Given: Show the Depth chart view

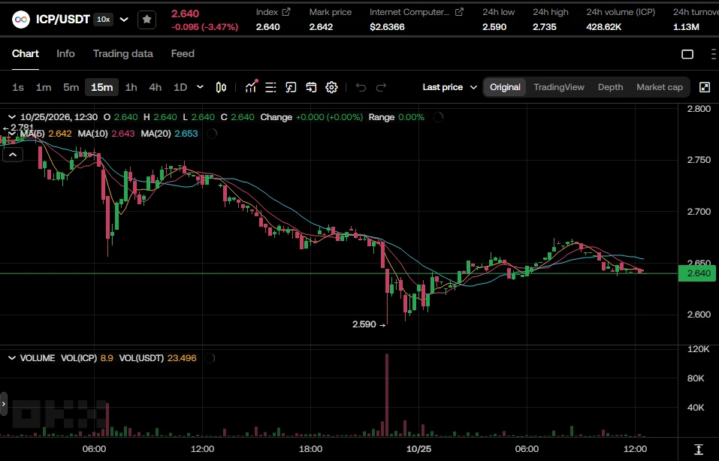Looking at the screenshot, I should tap(610, 87).
